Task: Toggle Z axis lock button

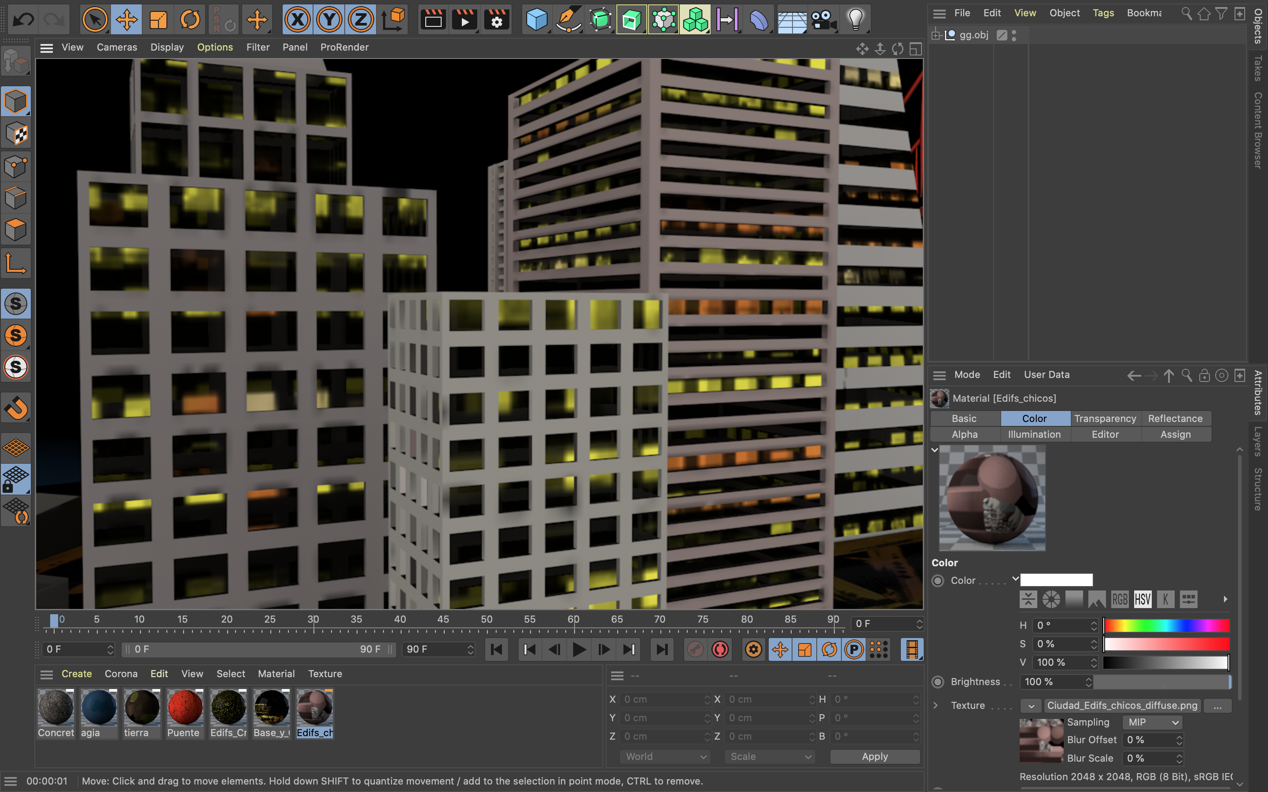Action: (361, 20)
